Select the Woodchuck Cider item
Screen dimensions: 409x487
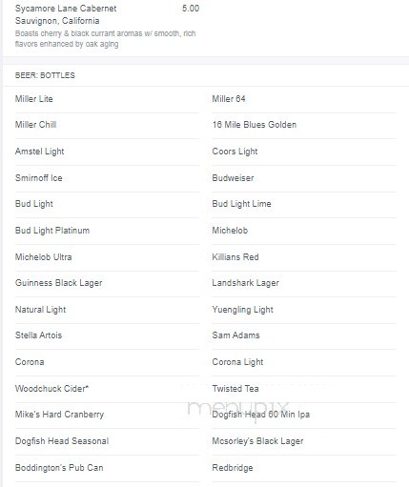coord(51,389)
